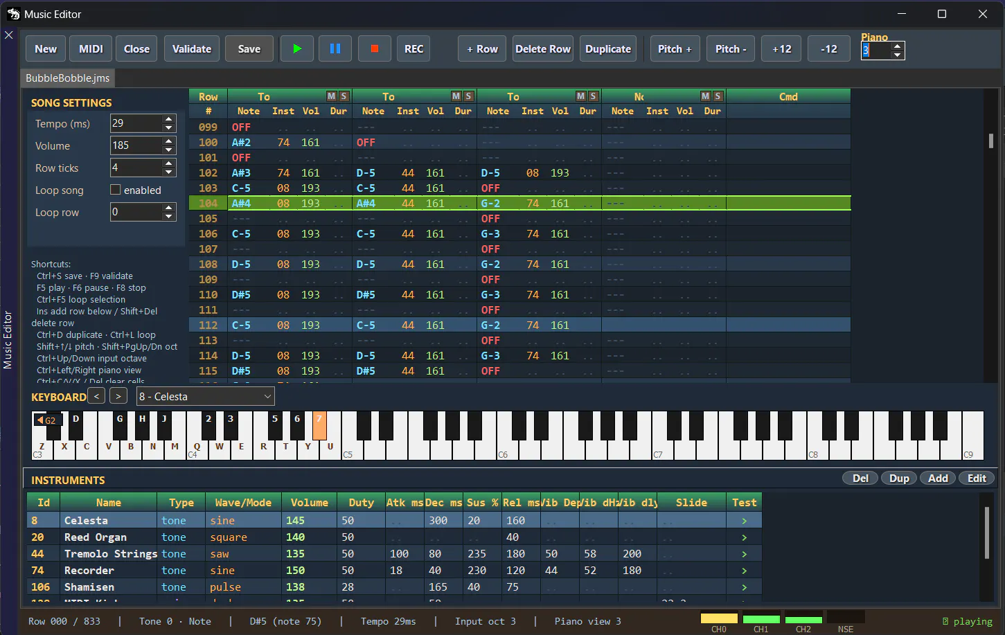The image size is (1005, 635).
Task: Click the Tempo input field
Action: point(136,123)
